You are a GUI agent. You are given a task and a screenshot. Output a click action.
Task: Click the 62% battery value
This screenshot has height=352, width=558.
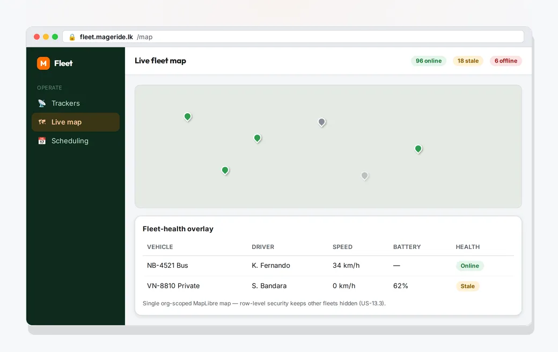(x=401, y=286)
